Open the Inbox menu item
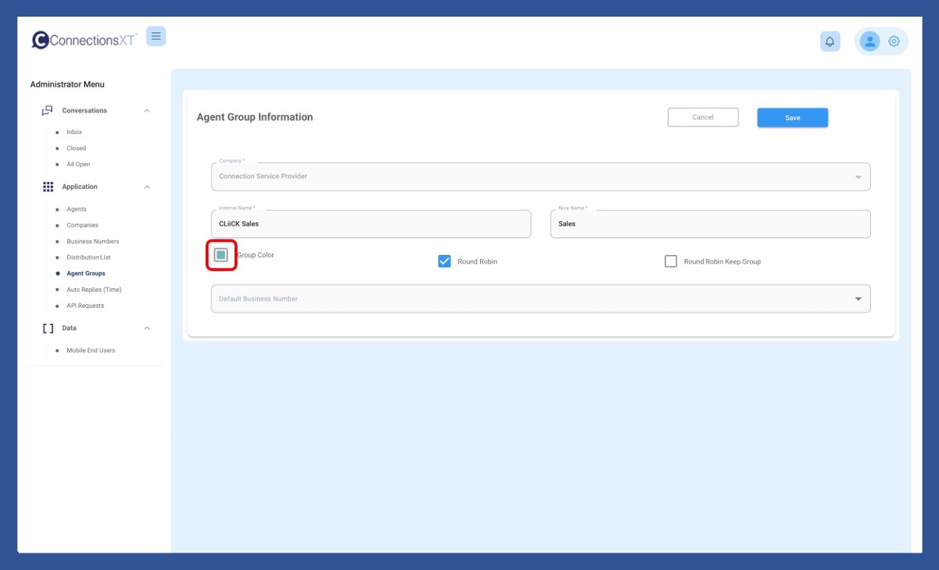Image resolution: width=939 pixels, height=570 pixels. click(75, 132)
